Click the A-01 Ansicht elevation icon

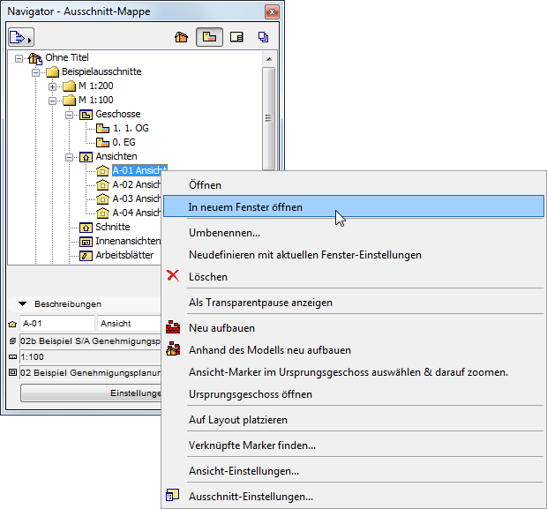[x=102, y=170]
